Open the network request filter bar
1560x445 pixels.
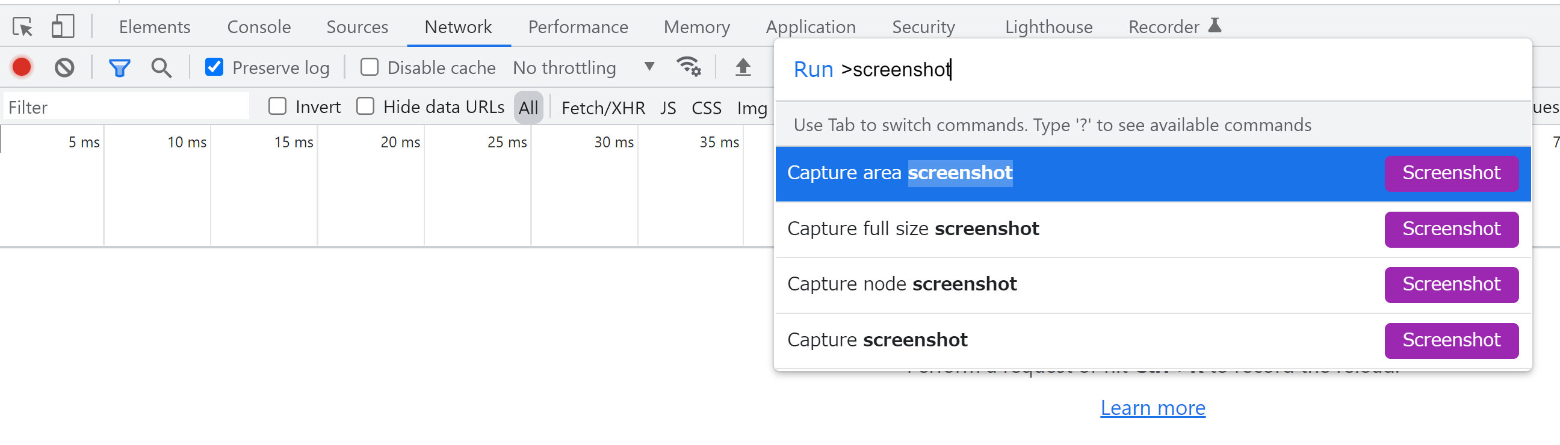[119, 67]
